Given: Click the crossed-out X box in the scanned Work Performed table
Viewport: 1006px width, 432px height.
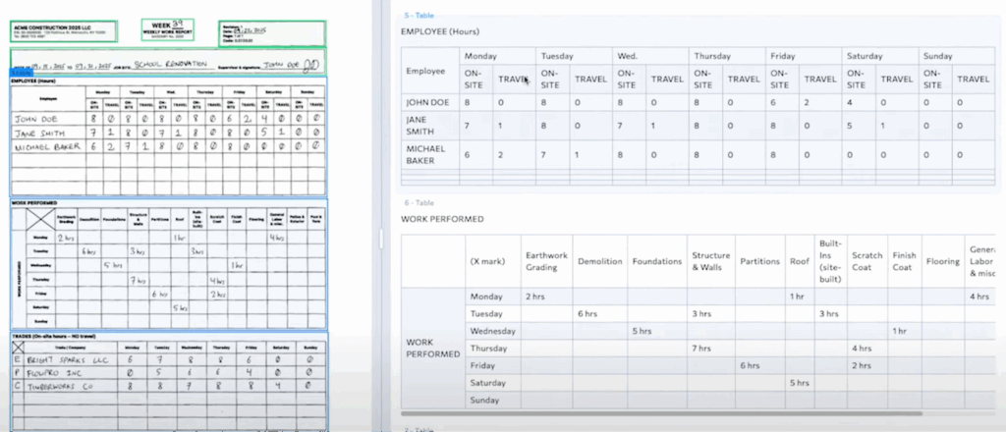Looking at the screenshot, I should click(x=38, y=219).
